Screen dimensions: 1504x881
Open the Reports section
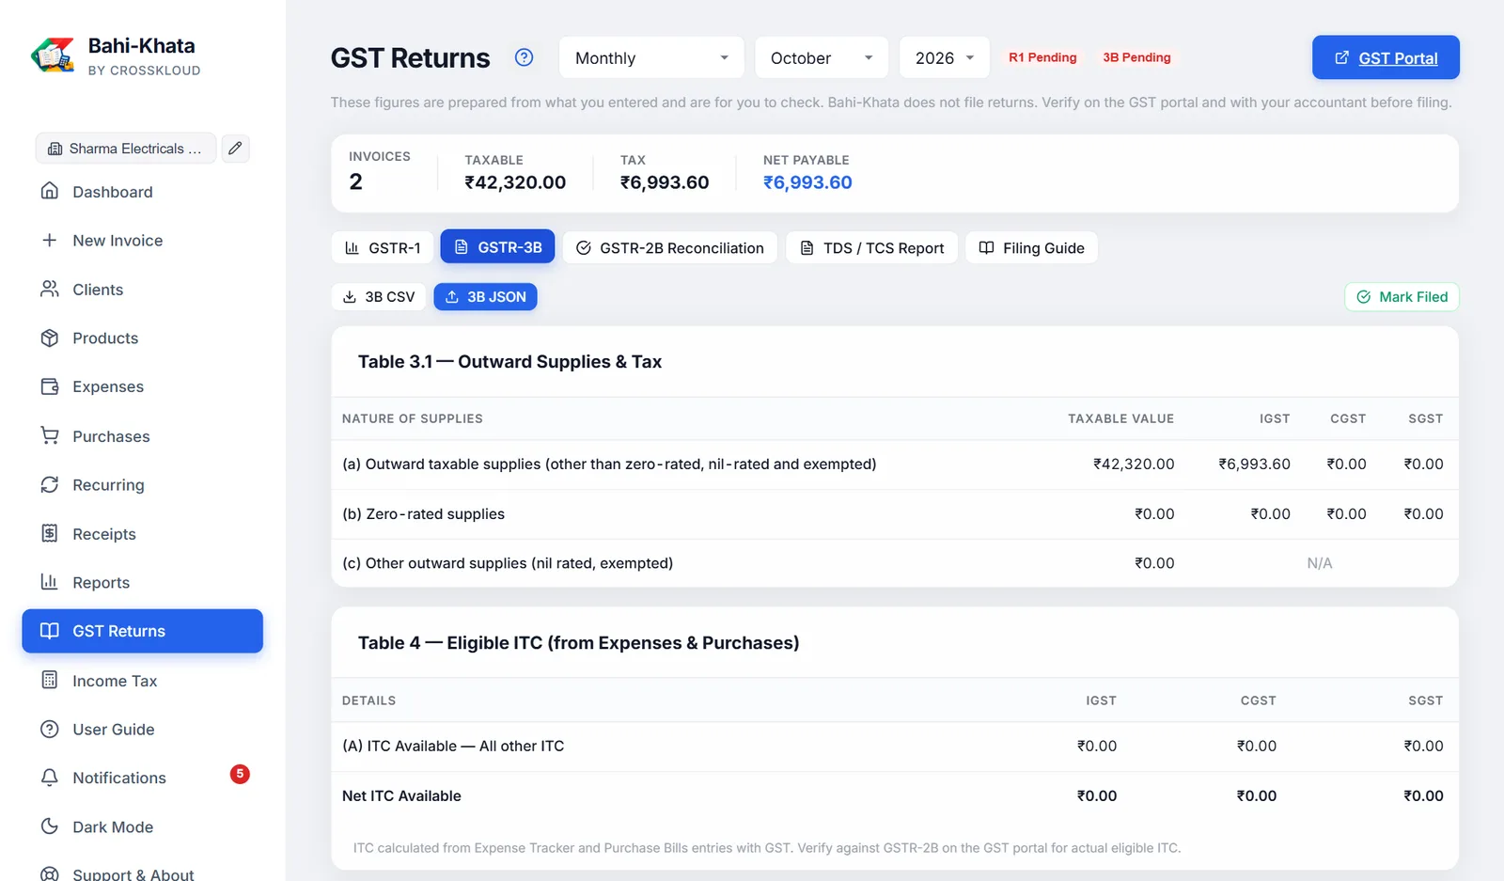tap(142, 583)
